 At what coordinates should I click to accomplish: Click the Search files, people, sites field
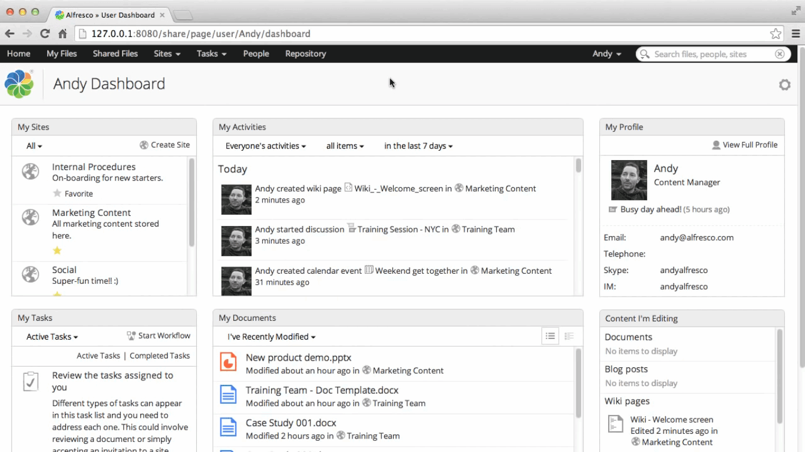coord(712,54)
